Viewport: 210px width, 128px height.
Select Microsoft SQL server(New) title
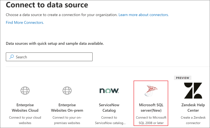click(151, 108)
